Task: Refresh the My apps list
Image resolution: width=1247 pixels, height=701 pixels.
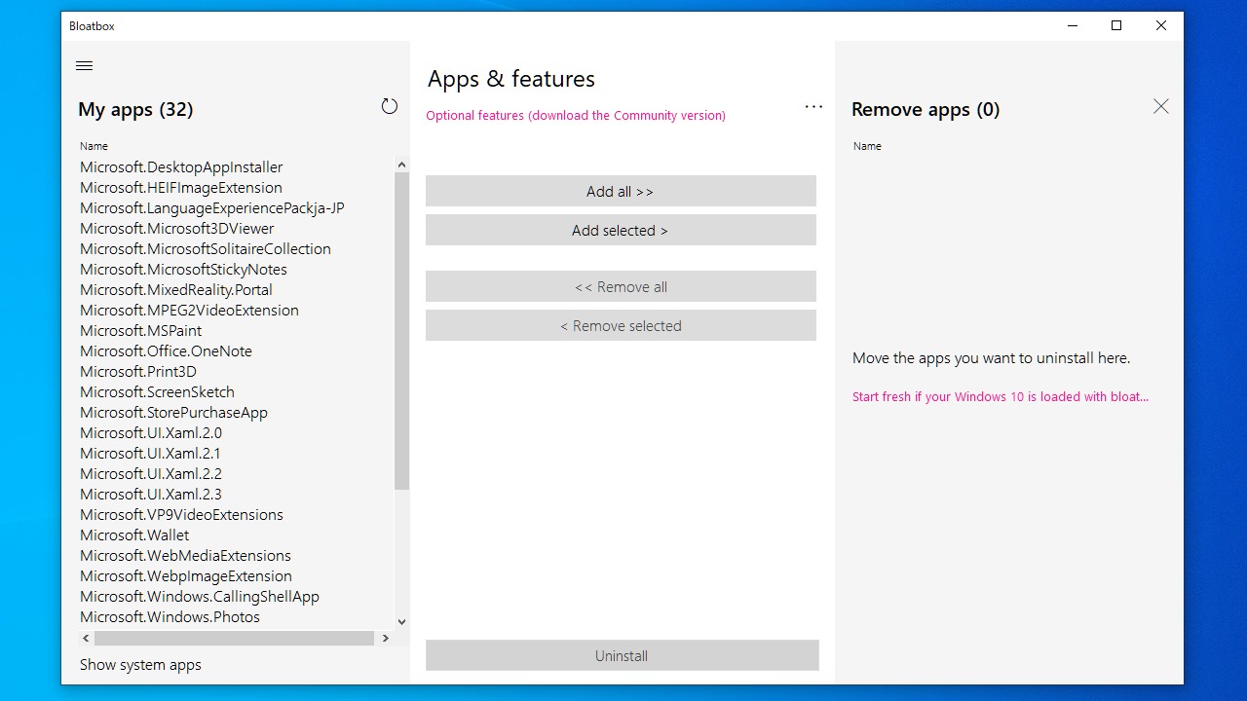Action: (390, 106)
